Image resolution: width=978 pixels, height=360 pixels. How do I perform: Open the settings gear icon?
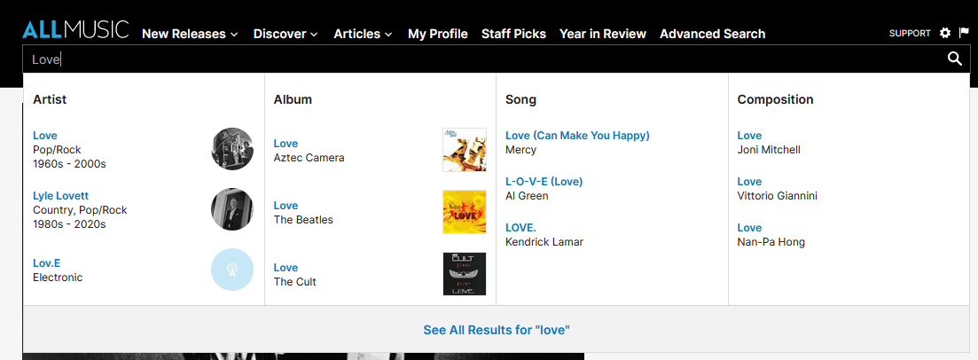(x=945, y=33)
